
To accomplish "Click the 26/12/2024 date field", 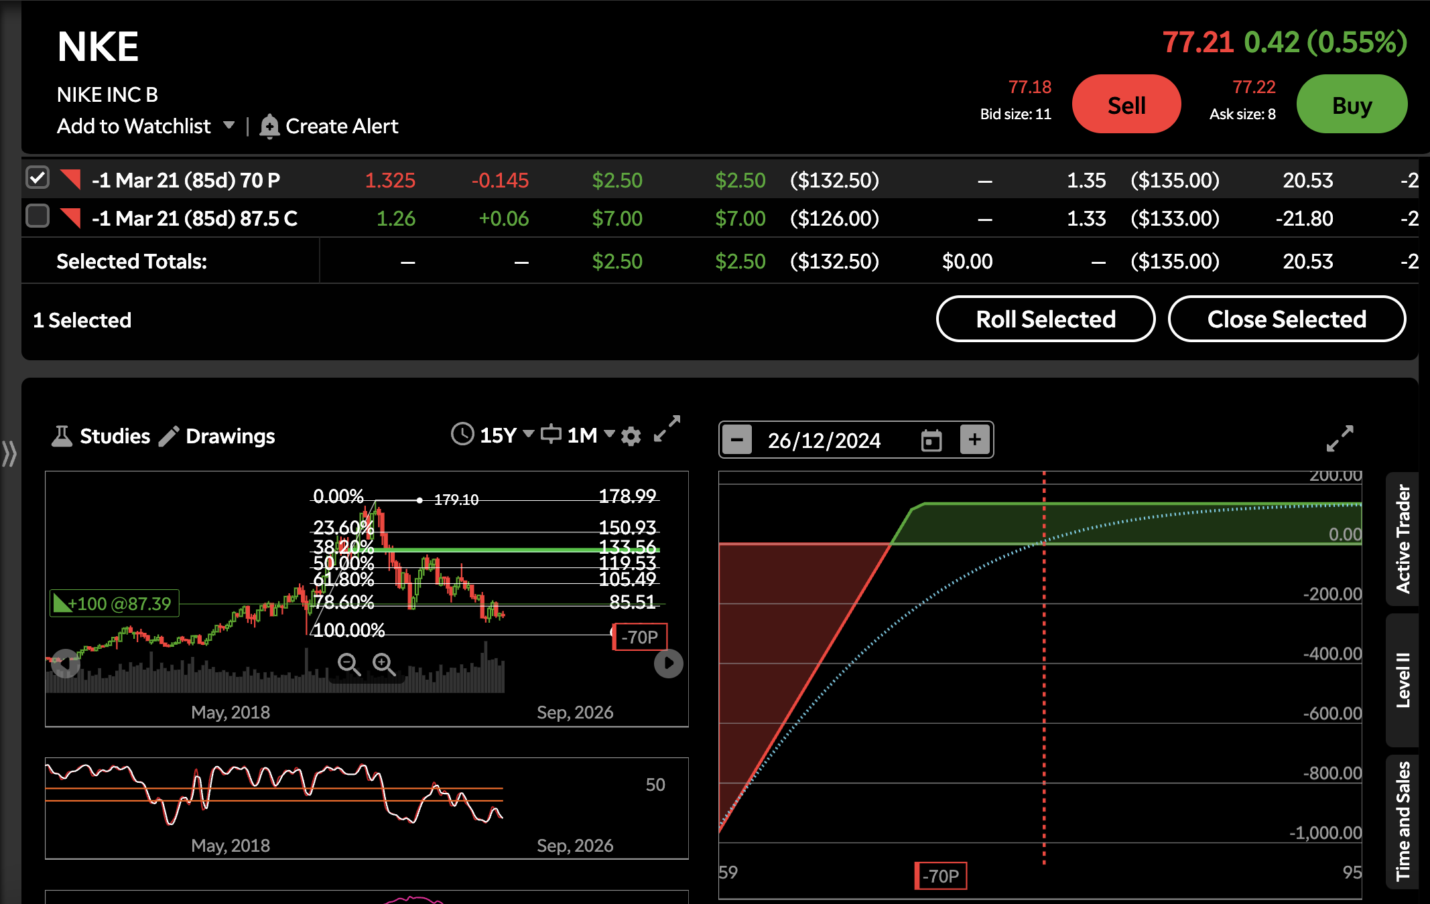I will (824, 440).
